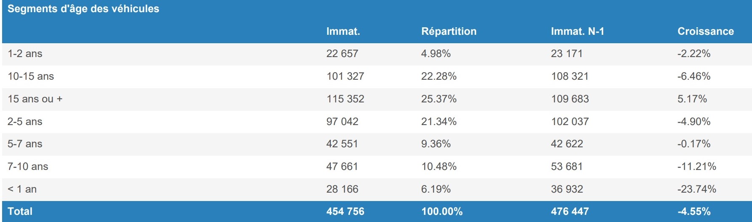Select the table title Segments d'âge des véhicules
This screenshot has height=222, width=752.
pyautogui.click(x=83, y=9)
